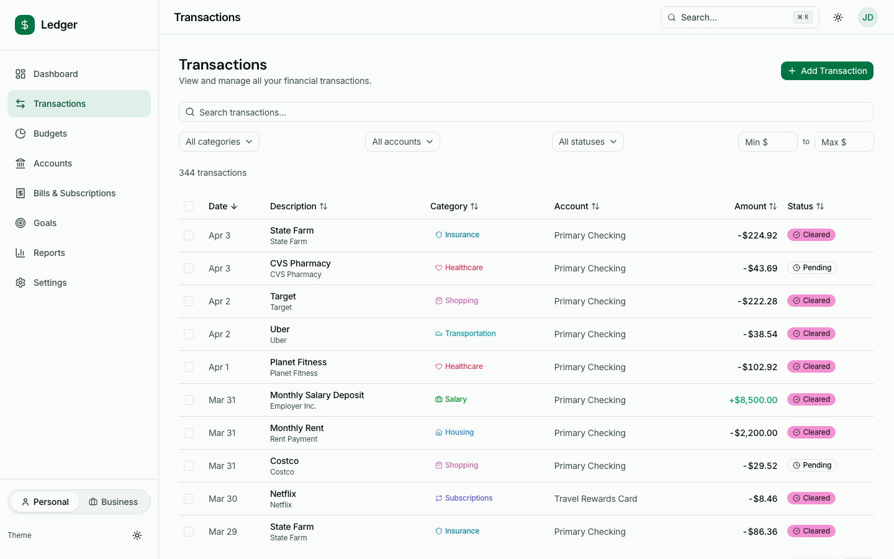This screenshot has width=894, height=559.
Task: Toggle dark mode with the sun icon
Action: point(838,17)
